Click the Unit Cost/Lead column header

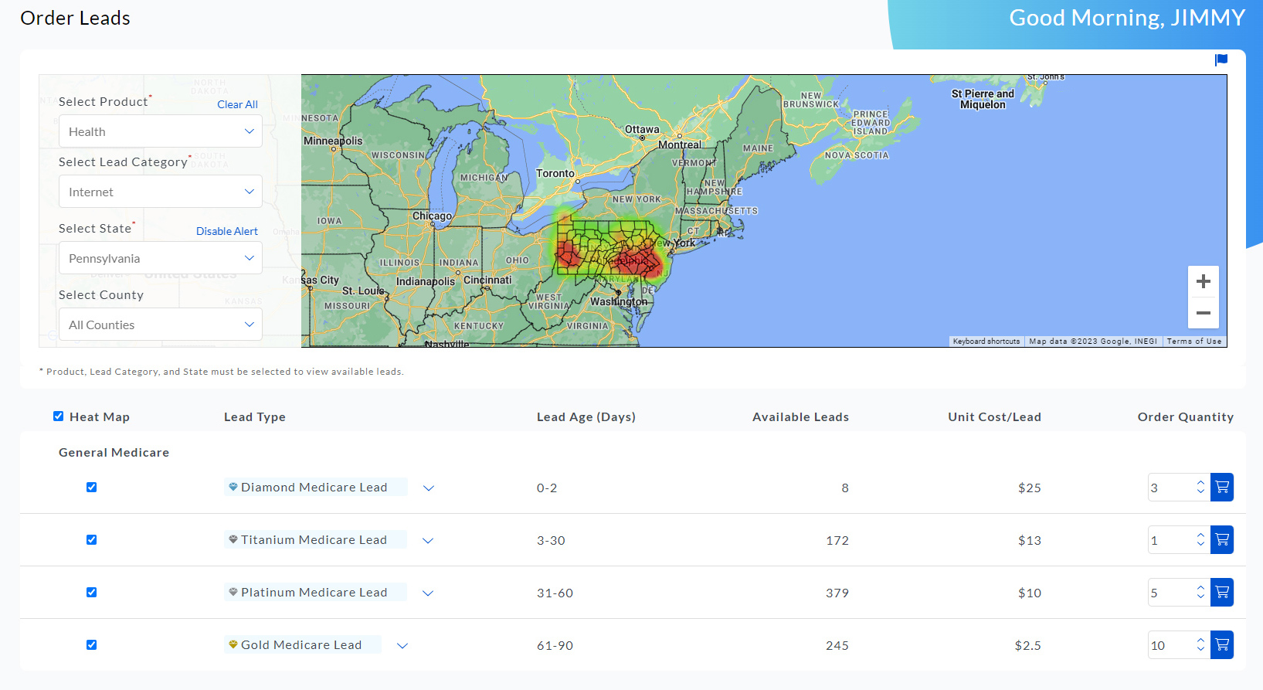point(995,417)
